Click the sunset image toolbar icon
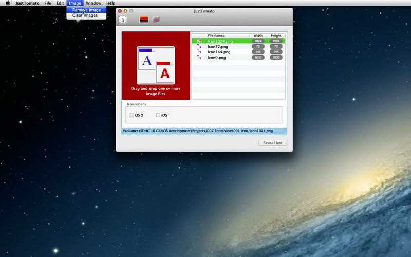Viewport: 411px width, 257px height. 144,20
